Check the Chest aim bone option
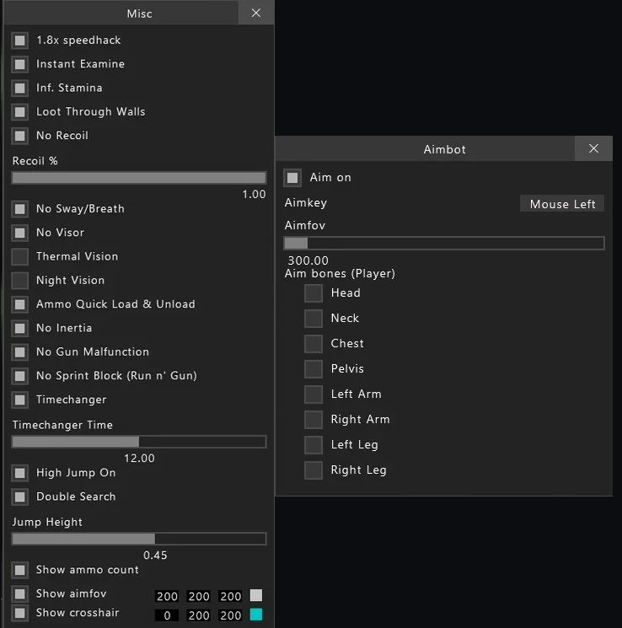The image size is (622, 628). click(314, 344)
